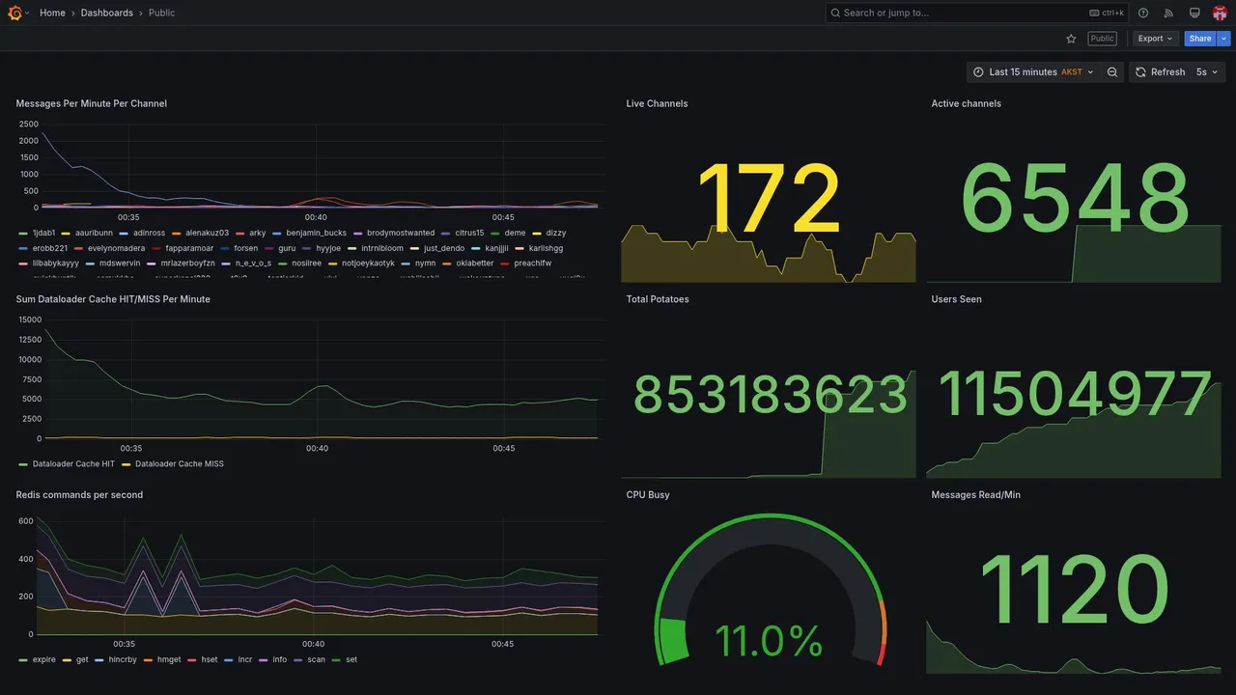
Task: Star this dashboard as favorite
Action: (x=1071, y=39)
